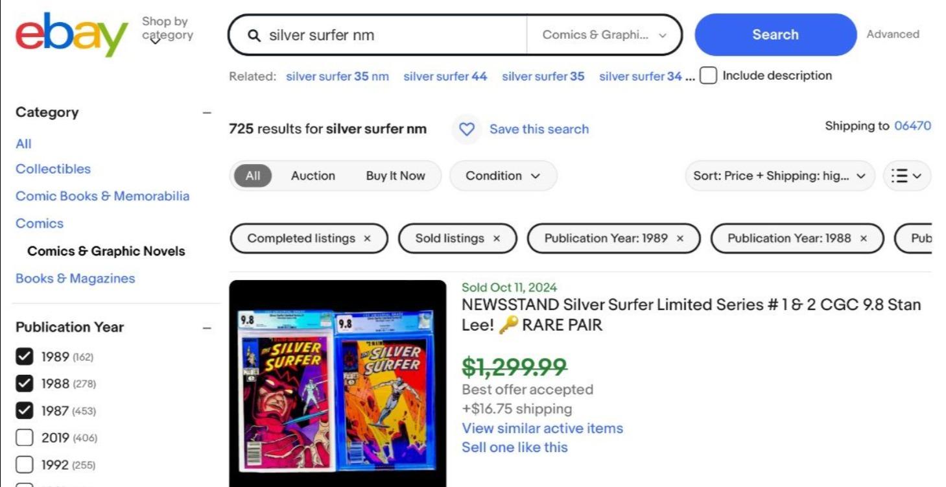Image resolution: width=946 pixels, height=487 pixels.
Task: Open the view options list icon
Action: click(906, 175)
